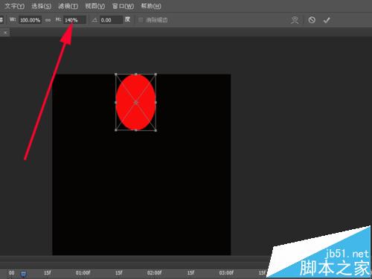Click the W width field showing 100.00%
This screenshot has width=372, height=279.
point(31,20)
